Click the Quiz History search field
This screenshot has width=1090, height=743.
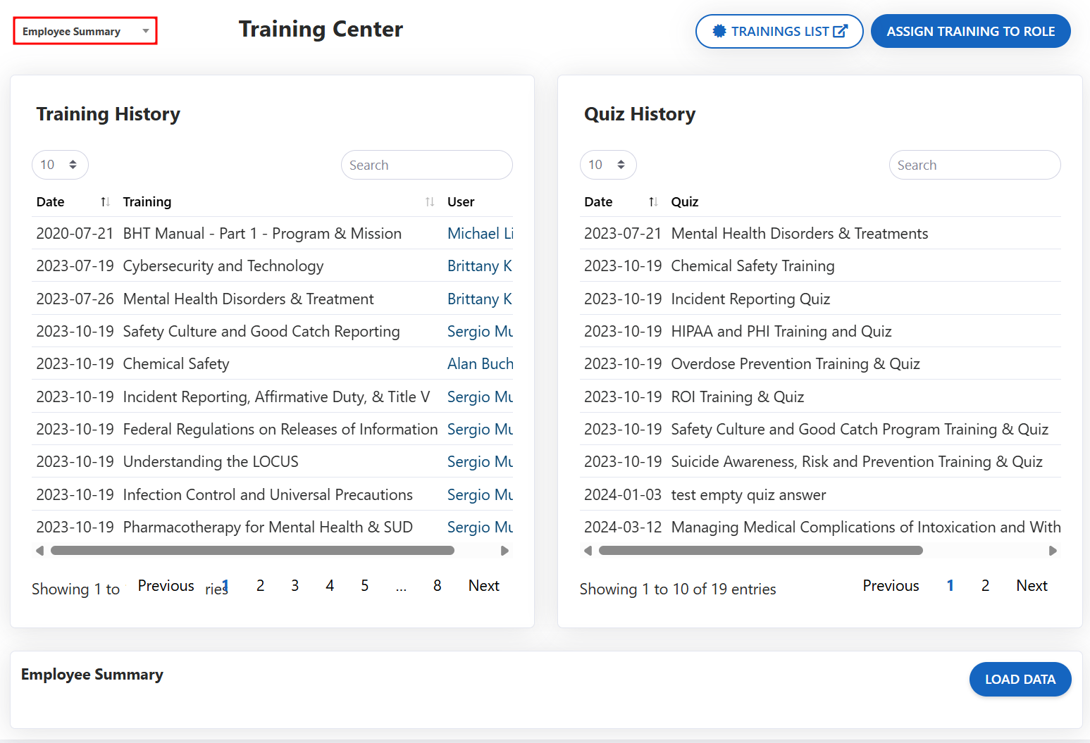point(974,165)
